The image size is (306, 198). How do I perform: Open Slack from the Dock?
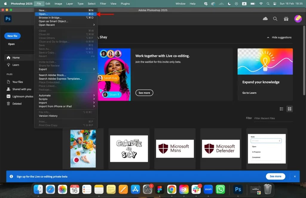[x=196, y=189]
